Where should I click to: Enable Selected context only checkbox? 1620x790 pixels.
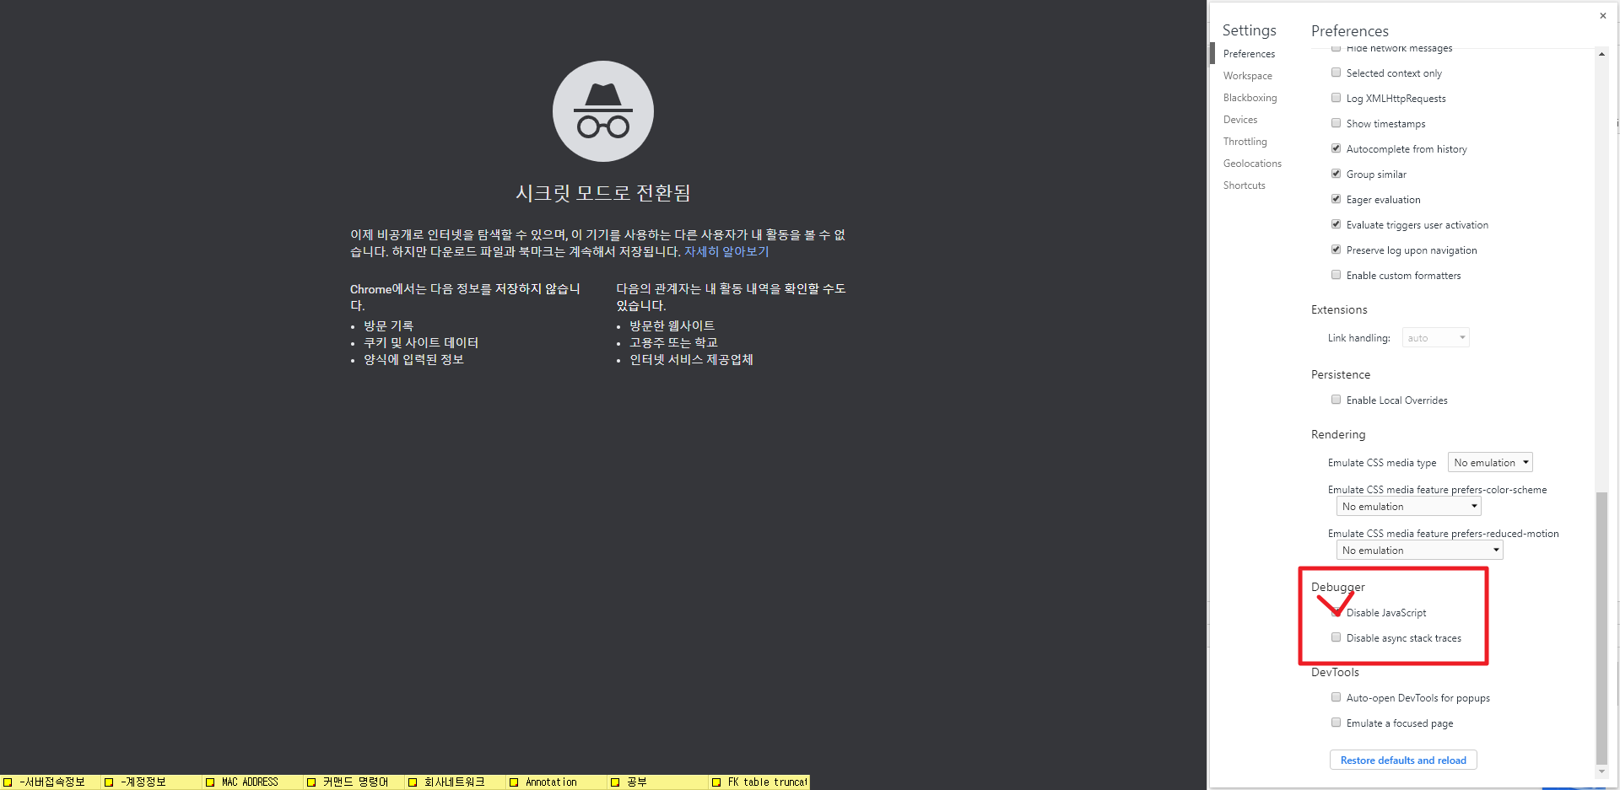[1336, 73]
